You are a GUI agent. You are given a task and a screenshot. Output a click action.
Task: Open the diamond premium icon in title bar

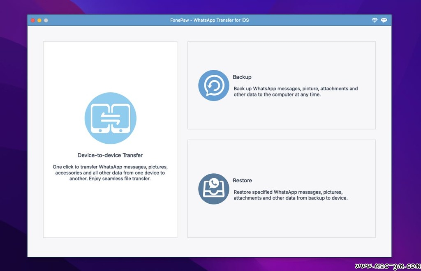coord(375,20)
